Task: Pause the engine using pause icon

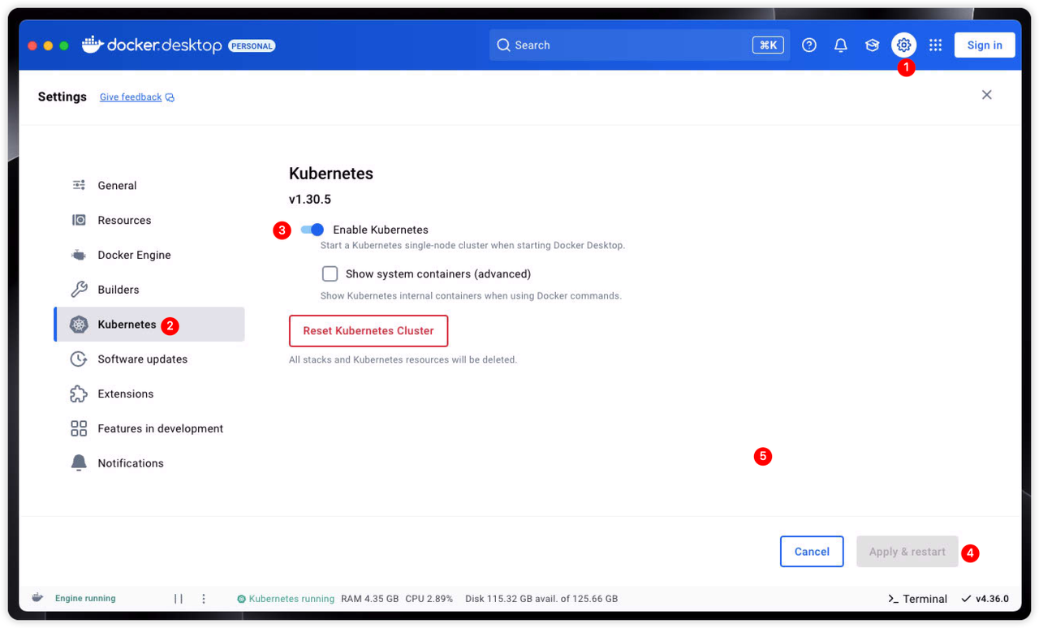Action: 179,599
